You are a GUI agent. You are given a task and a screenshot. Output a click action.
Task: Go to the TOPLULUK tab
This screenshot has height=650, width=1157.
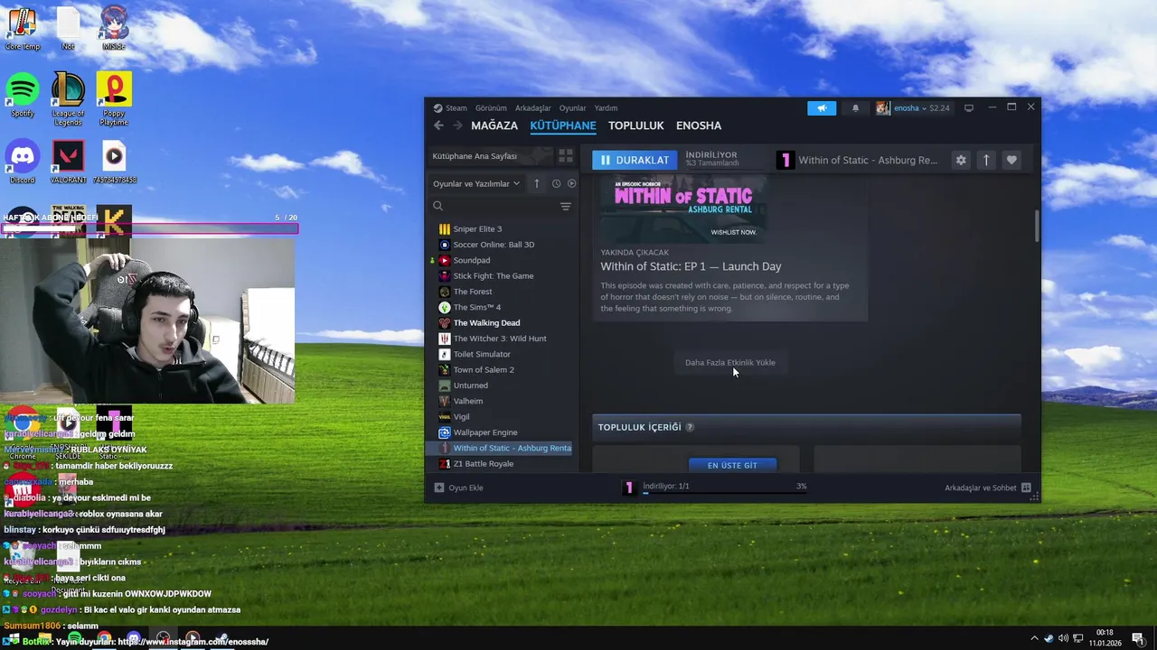click(636, 125)
